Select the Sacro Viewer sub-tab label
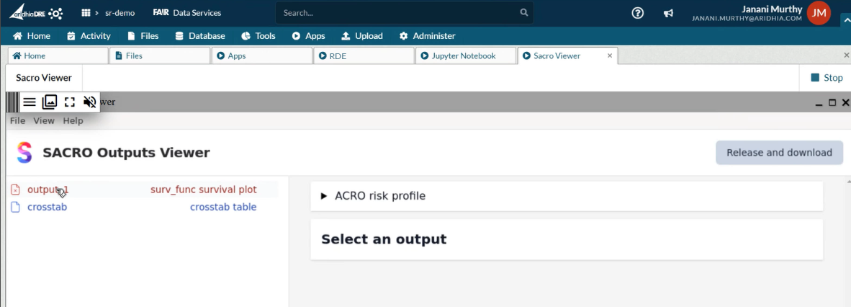Screen dimensions: 851x307 (44, 78)
